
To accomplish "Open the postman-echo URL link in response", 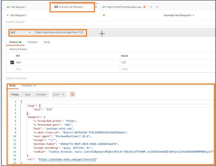I will click(67, 159).
